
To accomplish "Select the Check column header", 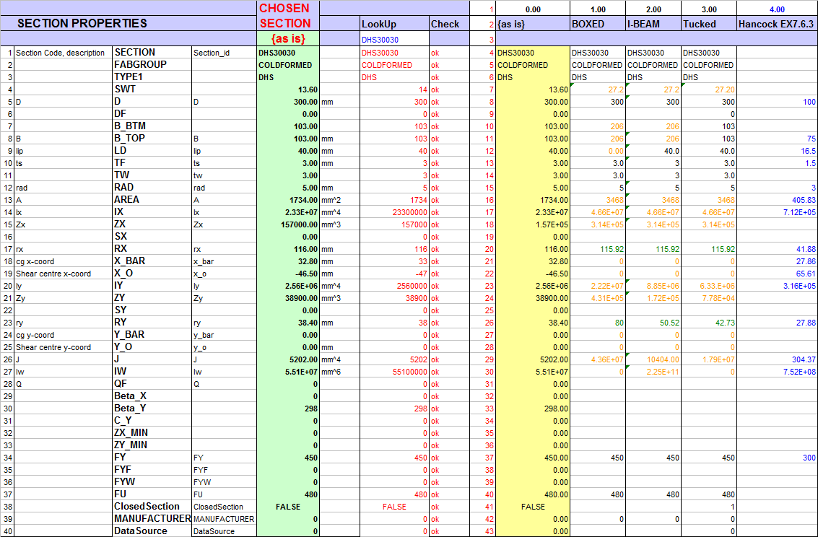I will tap(449, 24).
